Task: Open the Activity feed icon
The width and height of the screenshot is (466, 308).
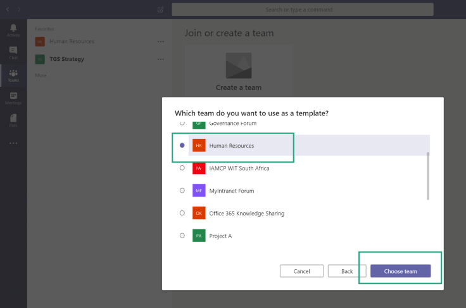Action: (x=13, y=30)
